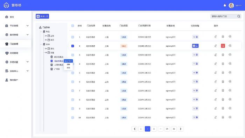Click the rightmost circular action icon in row 1
The width and height of the screenshot is (245, 138).
[230, 37]
